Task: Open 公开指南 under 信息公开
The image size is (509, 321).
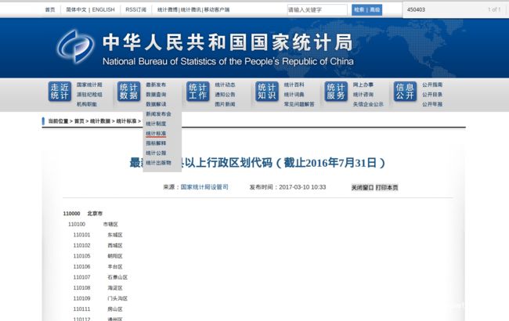Action: pyautogui.click(x=432, y=85)
